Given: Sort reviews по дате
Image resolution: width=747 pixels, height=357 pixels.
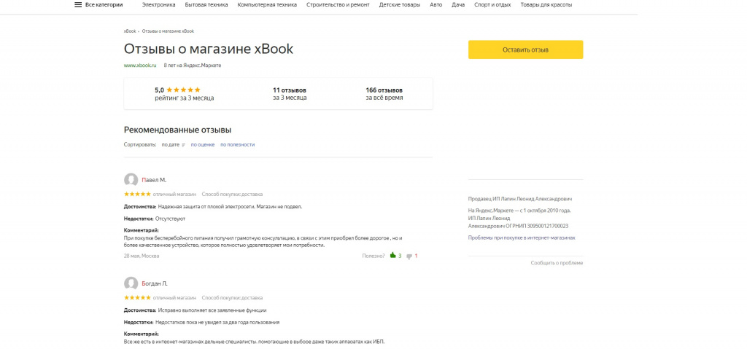Looking at the screenshot, I should click(171, 145).
